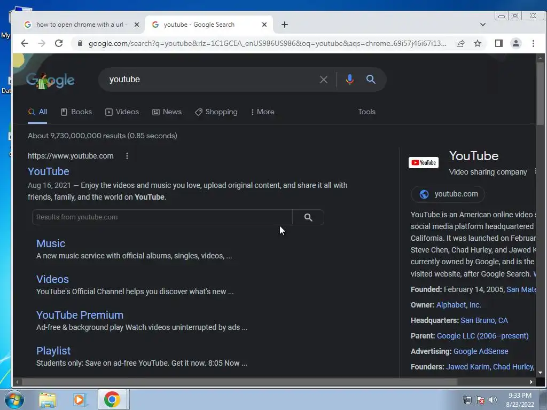This screenshot has width=547, height=410.
Task: Click the padlock site info icon
Action: [x=80, y=43]
